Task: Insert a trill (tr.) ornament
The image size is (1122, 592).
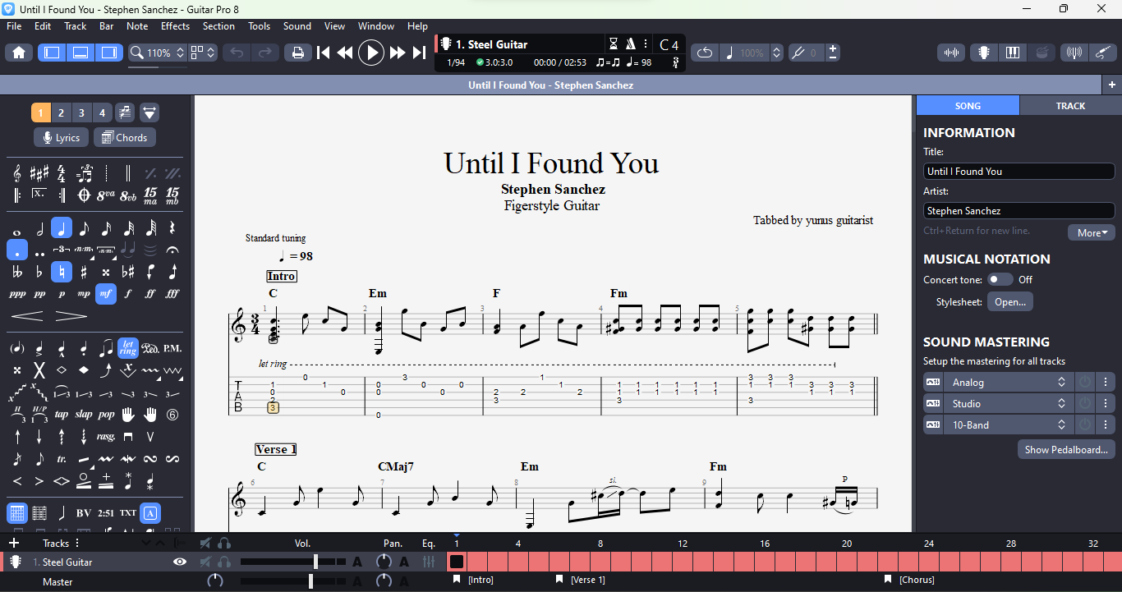Action: tap(62, 459)
